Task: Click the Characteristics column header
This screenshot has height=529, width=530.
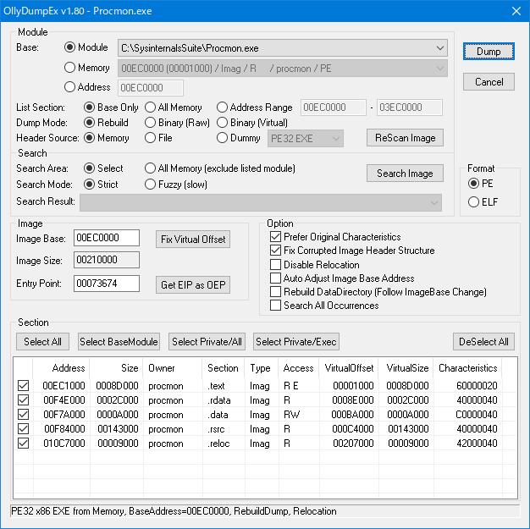Action: click(467, 368)
